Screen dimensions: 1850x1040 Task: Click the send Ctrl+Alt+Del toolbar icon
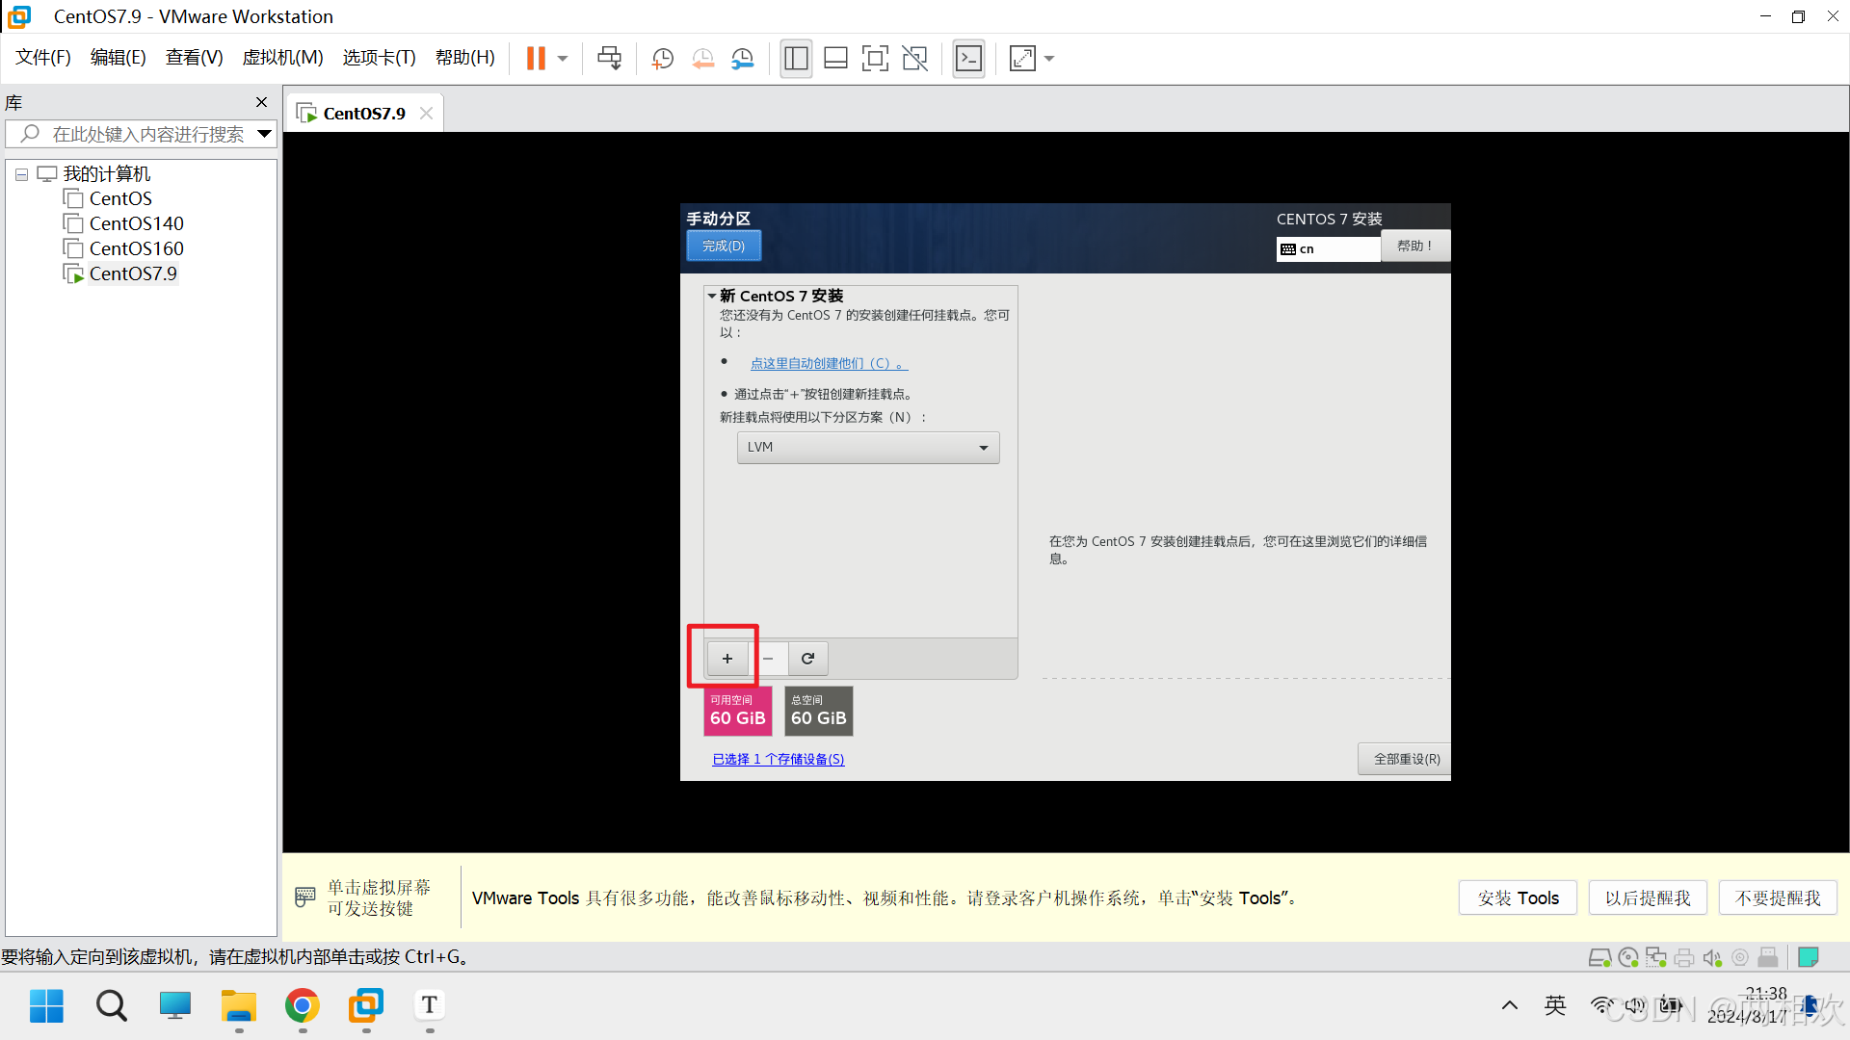(x=609, y=59)
